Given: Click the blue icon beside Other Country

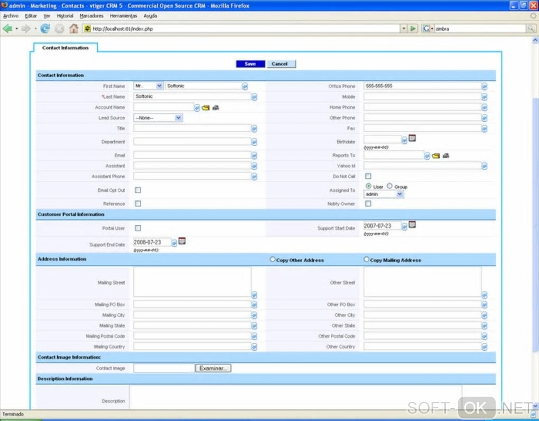Looking at the screenshot, I should 485,347.
